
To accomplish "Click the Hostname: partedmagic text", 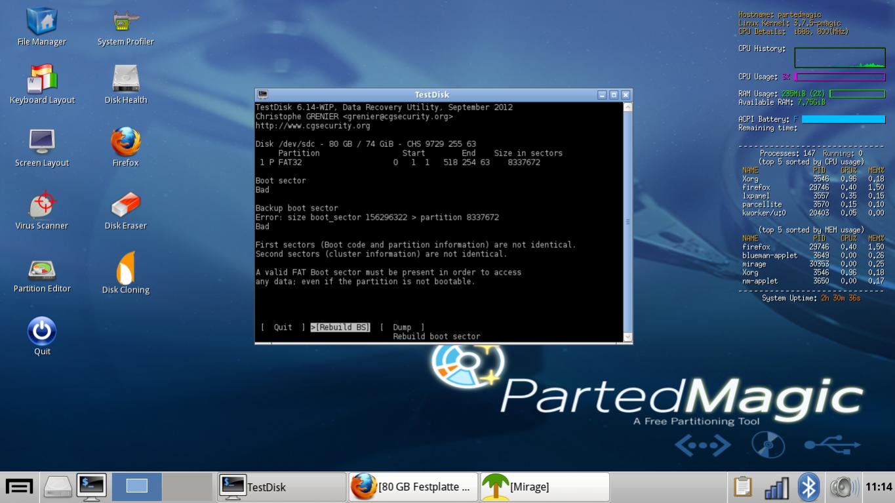I will 780,14.
